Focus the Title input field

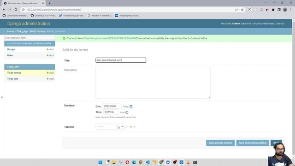pyautogui.click(x=121, y=60)
